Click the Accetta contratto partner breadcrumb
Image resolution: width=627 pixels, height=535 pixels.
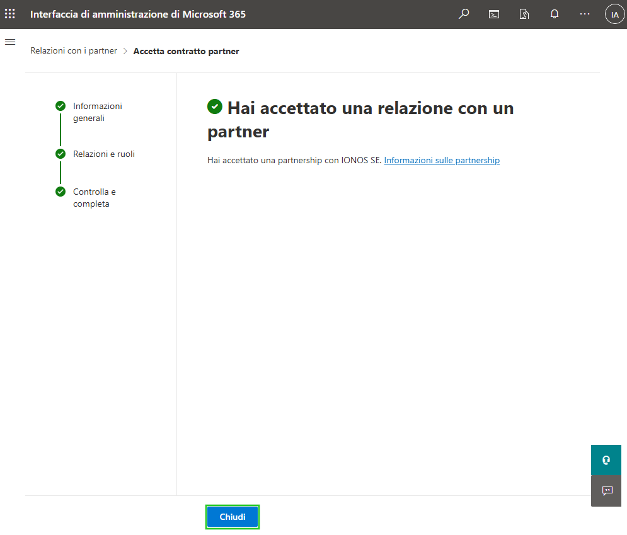tap(187, 51)
